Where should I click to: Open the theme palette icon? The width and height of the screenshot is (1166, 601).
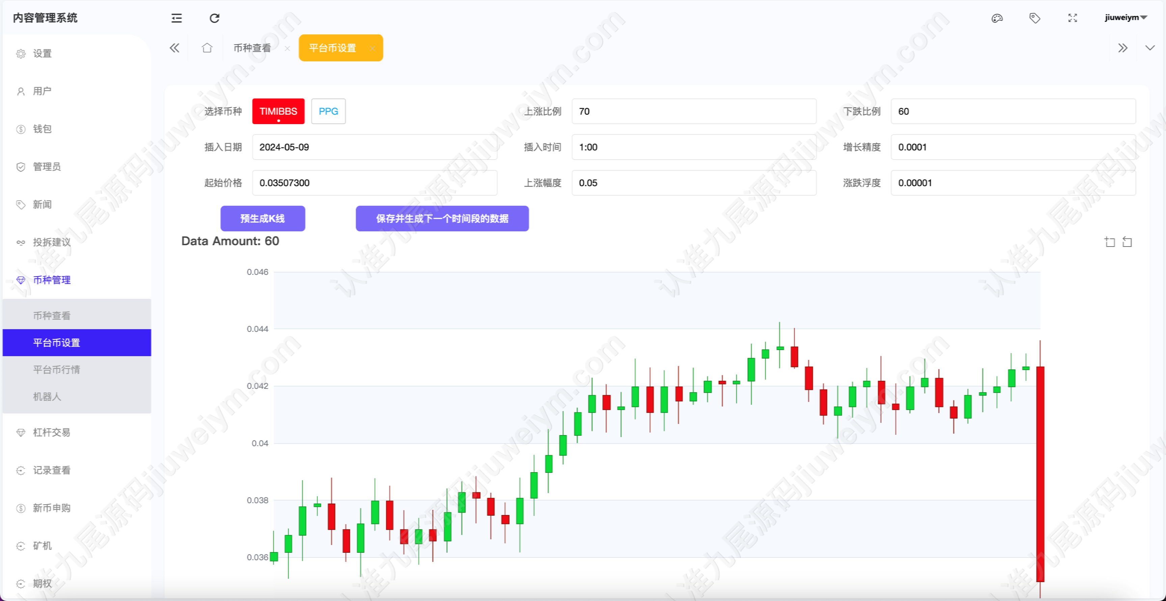point(997,18)
